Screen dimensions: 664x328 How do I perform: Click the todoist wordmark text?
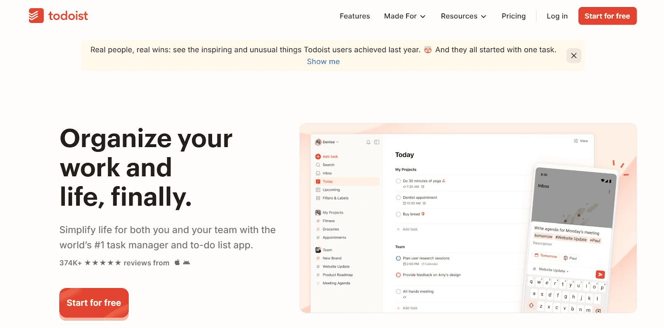[x=68, y=16]
